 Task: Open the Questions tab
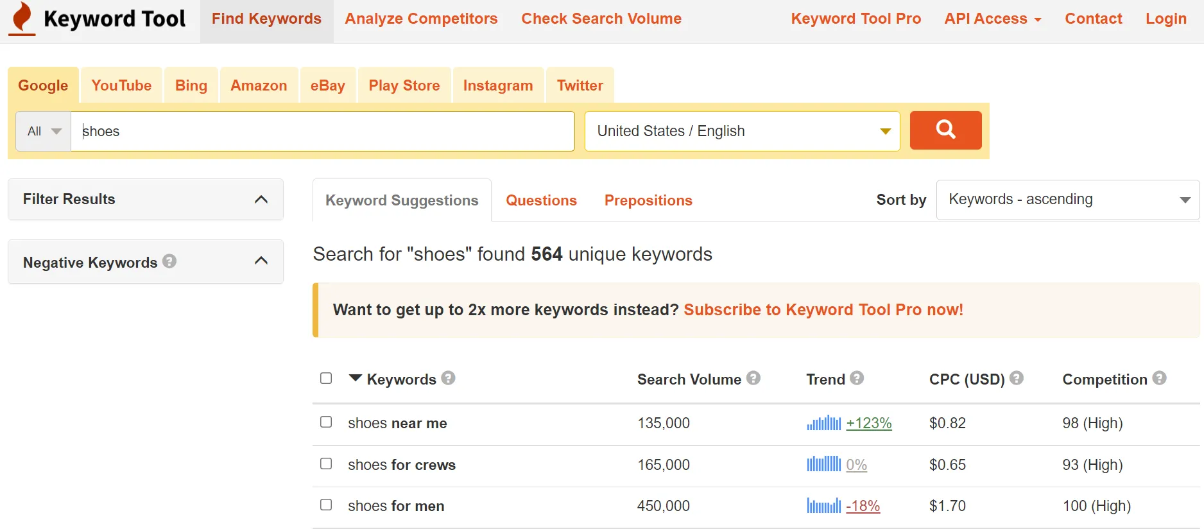pyautogui.click(x=541, y=200)
